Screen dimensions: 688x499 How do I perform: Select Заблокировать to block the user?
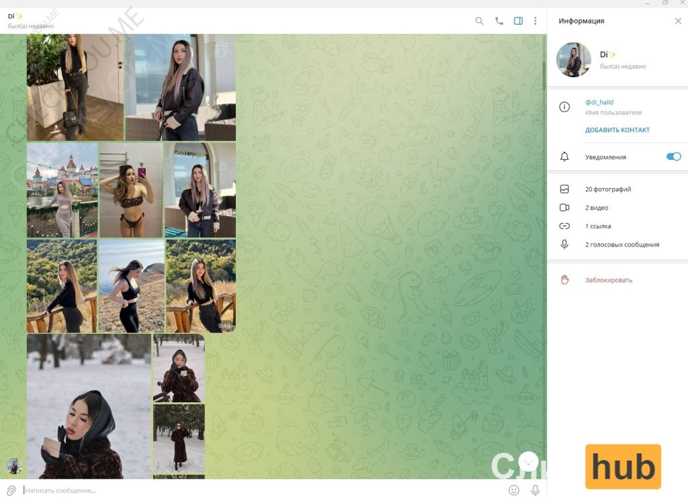(609, 280)
